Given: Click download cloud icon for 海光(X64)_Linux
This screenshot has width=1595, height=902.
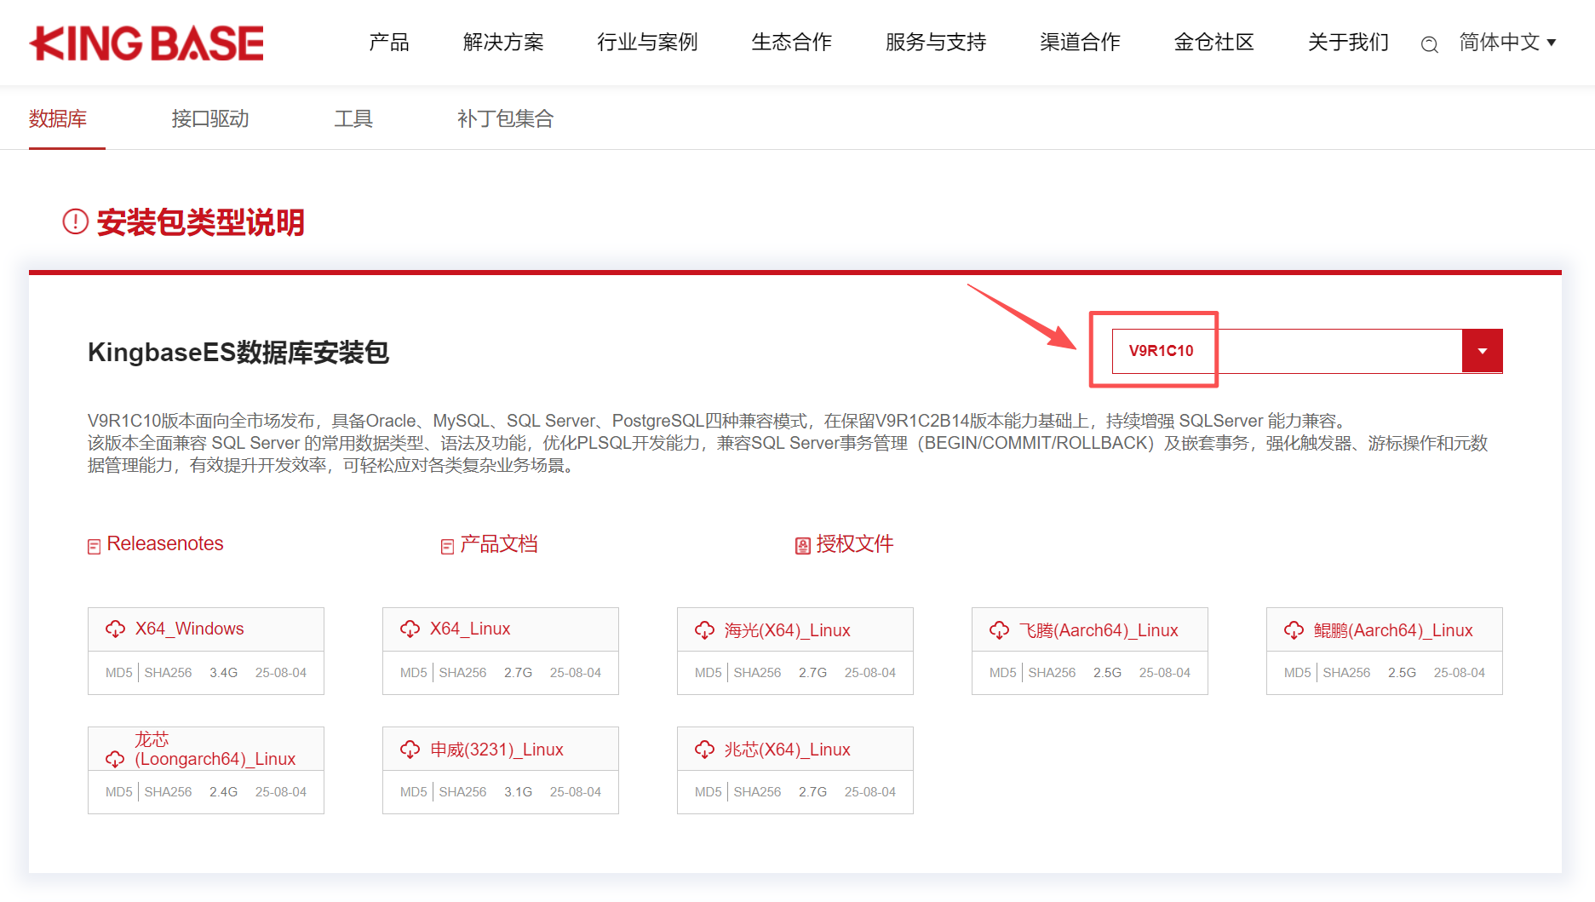Looking at the screenshot, I should pos(704,629).
